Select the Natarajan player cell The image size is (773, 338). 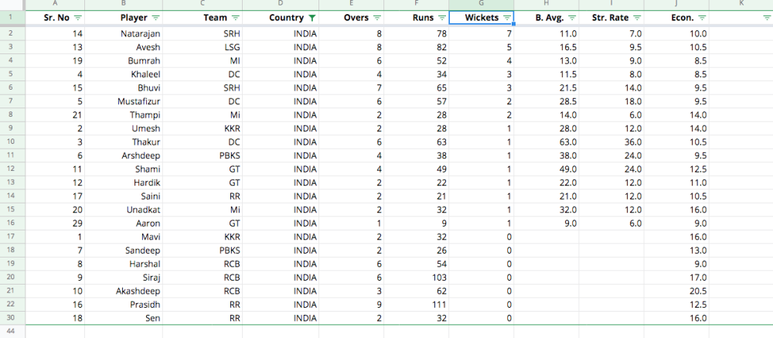(x=123, y=34)
